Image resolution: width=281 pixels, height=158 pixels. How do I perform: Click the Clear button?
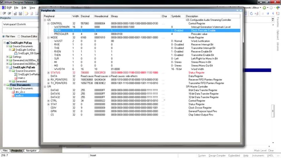point(271,150)
